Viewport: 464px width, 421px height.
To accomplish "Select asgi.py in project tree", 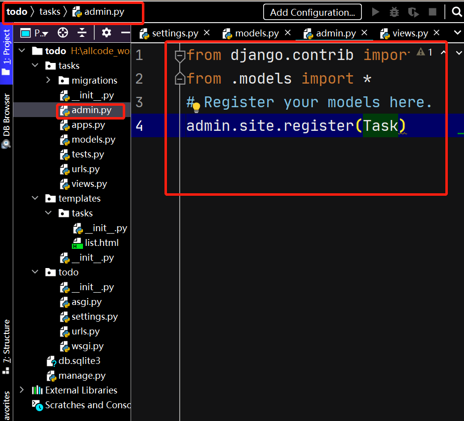I will pos(81,302).
